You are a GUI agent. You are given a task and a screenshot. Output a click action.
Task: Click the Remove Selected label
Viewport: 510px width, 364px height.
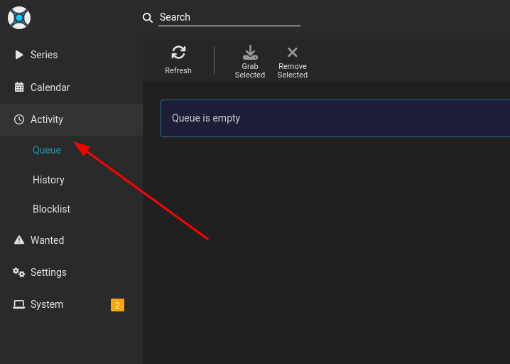tap(293, 70)
